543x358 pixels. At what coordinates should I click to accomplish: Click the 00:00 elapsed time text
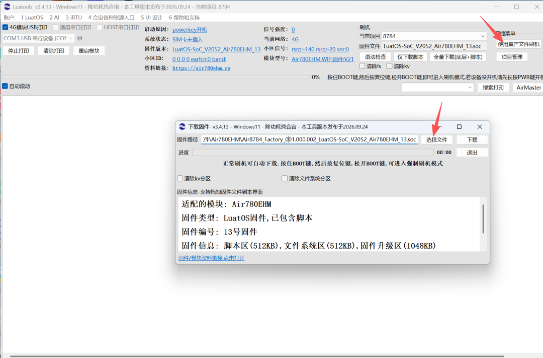[444, 152]
